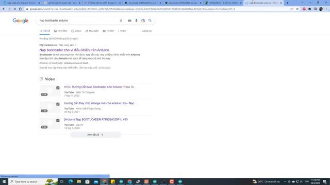
Task: Search by image with the camera icon
Action: click(x=143, y=21)
